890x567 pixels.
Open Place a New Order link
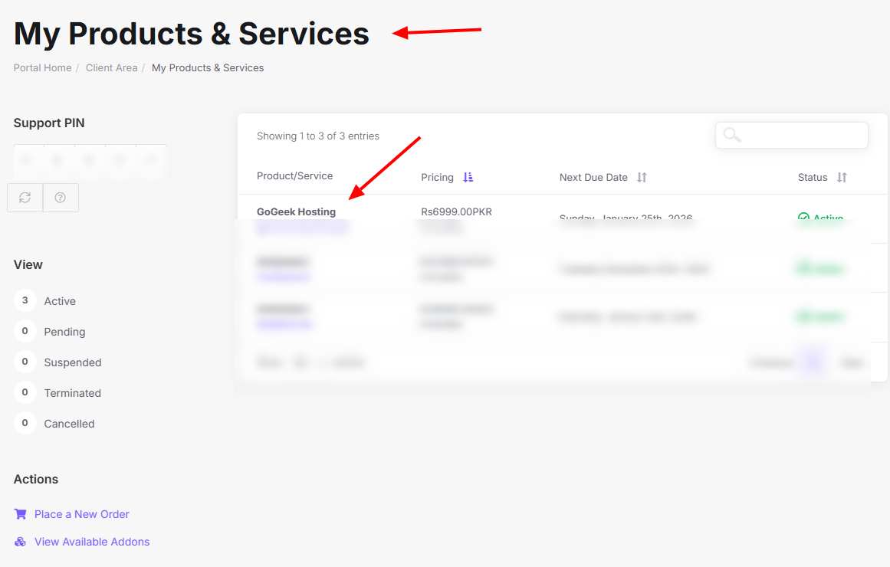81,514
